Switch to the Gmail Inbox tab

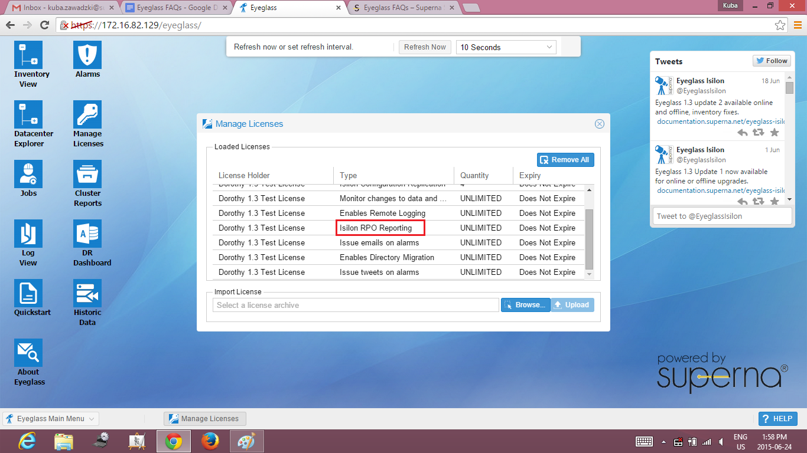tap(63, 8)
